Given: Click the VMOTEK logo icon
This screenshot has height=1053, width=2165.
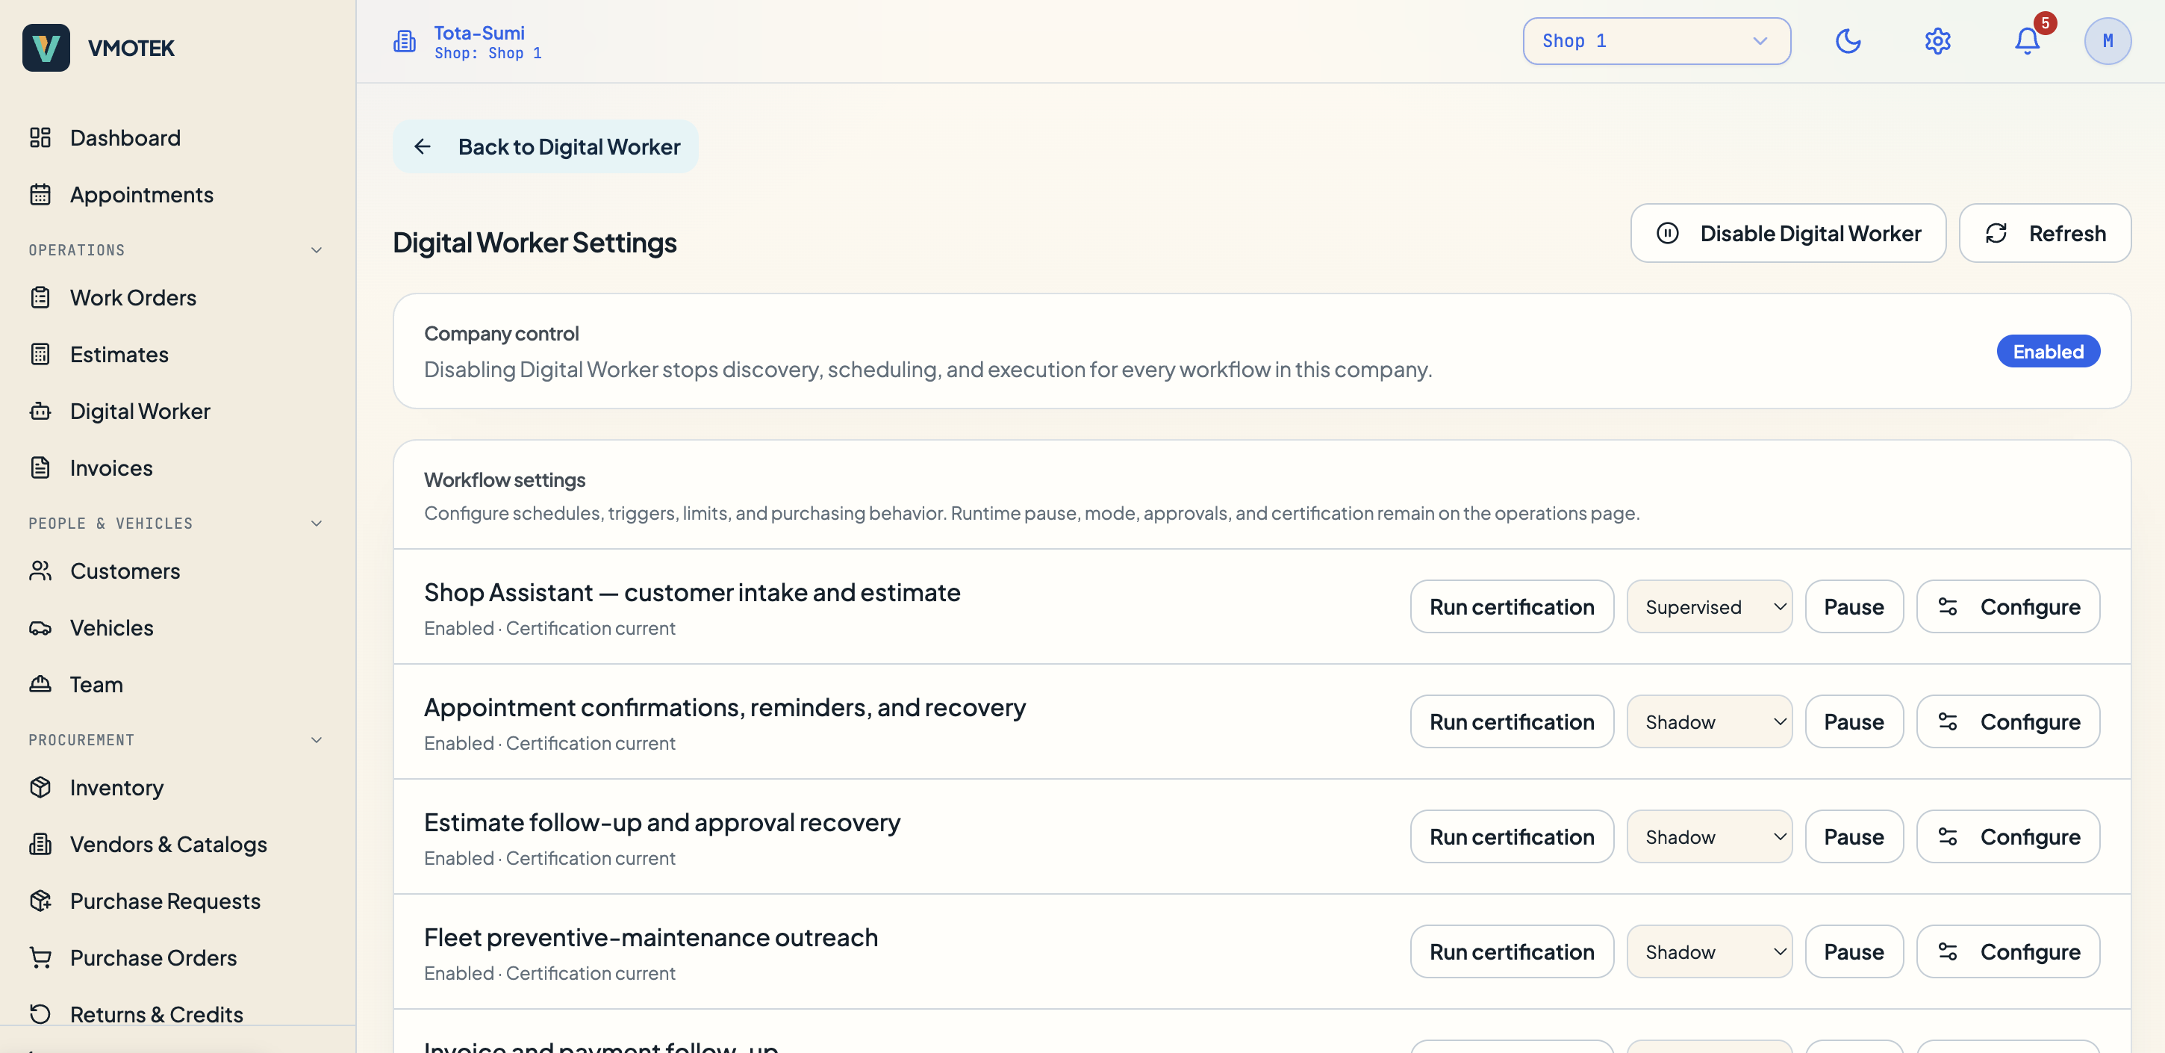Looking at the screenshot, I should [x=46, y=48].
